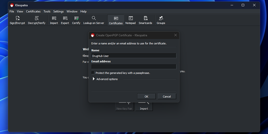Open the File menu
268x134 pixels.
point(12,11)
